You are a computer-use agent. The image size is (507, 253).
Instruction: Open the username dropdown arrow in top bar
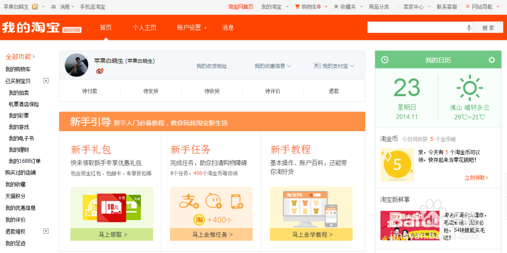pyautogui.click(x=44, y=7)
